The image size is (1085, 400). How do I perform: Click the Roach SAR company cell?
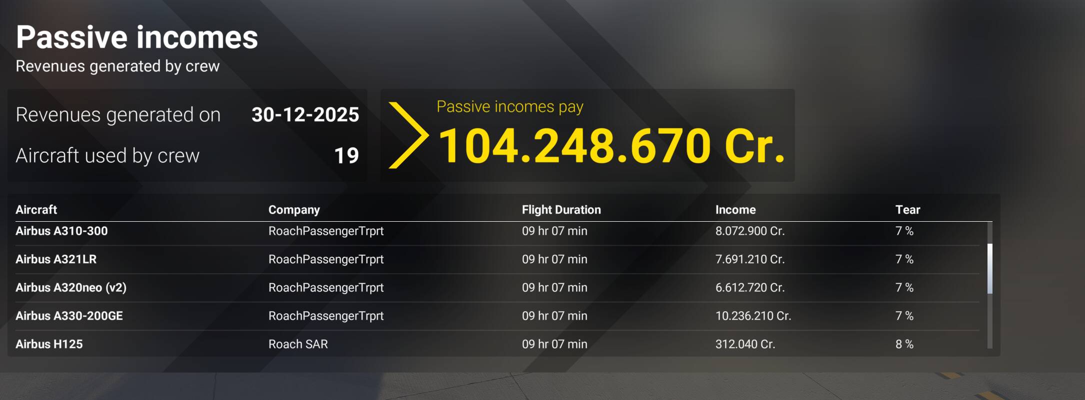(x=298, y=344)
